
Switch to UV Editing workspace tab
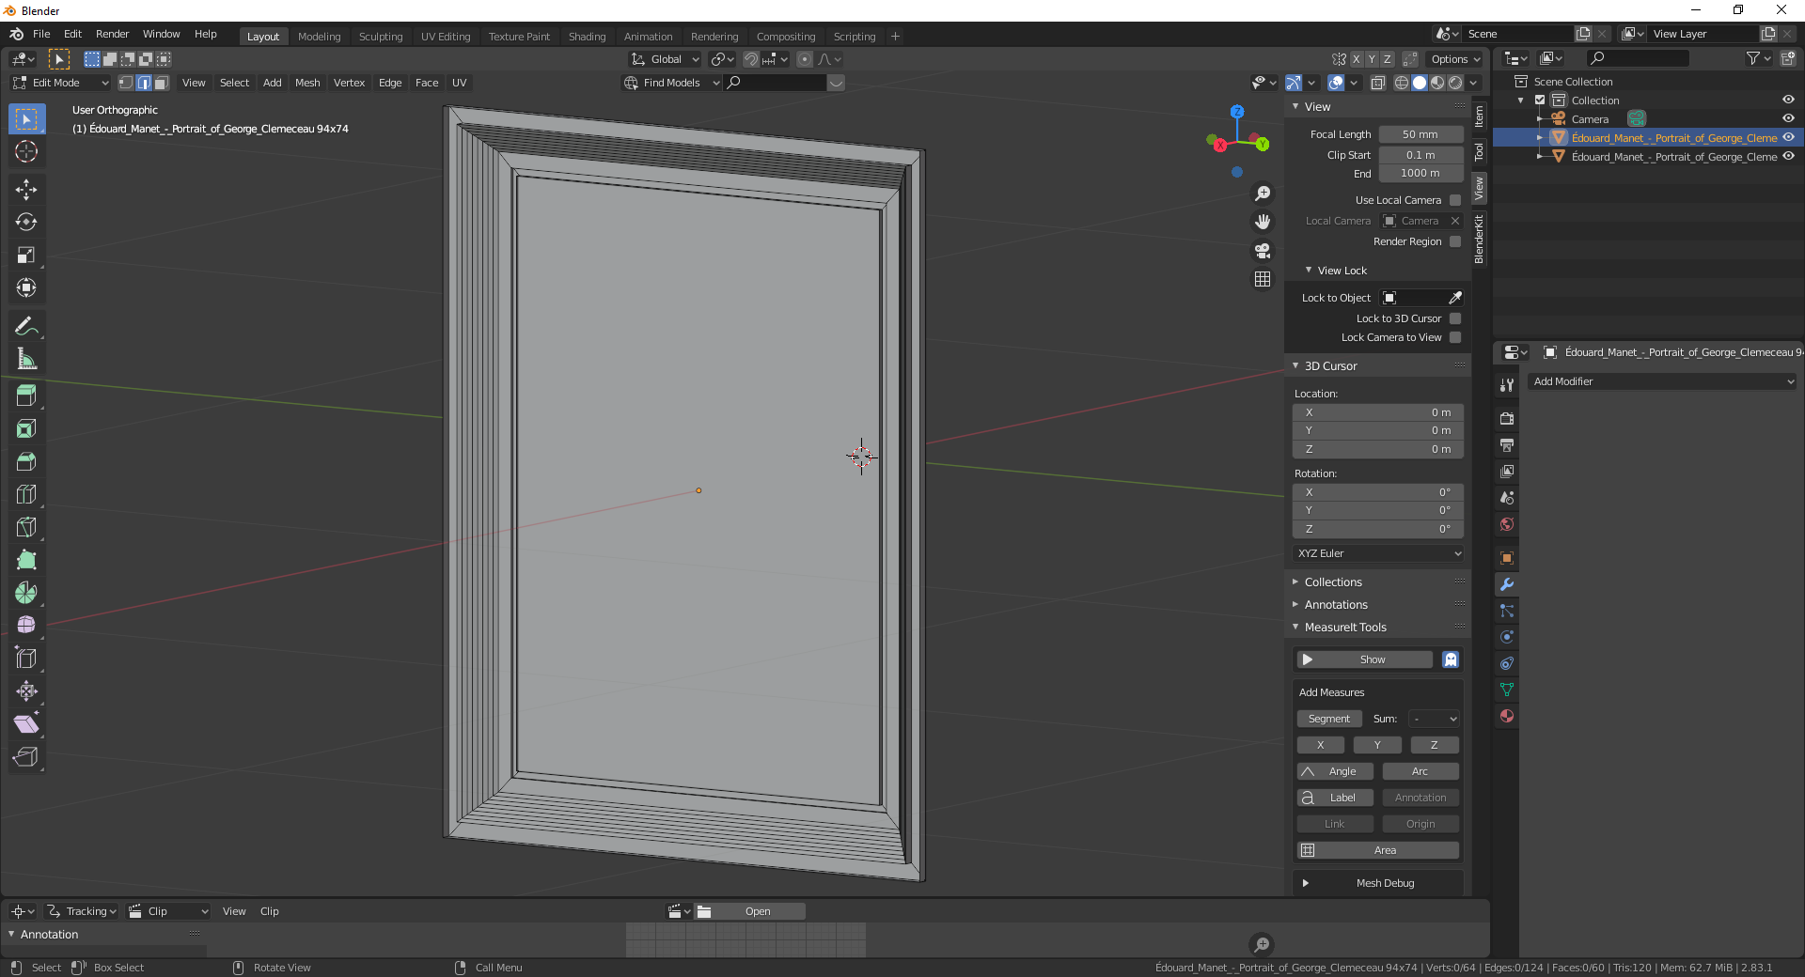coord(446,37)
